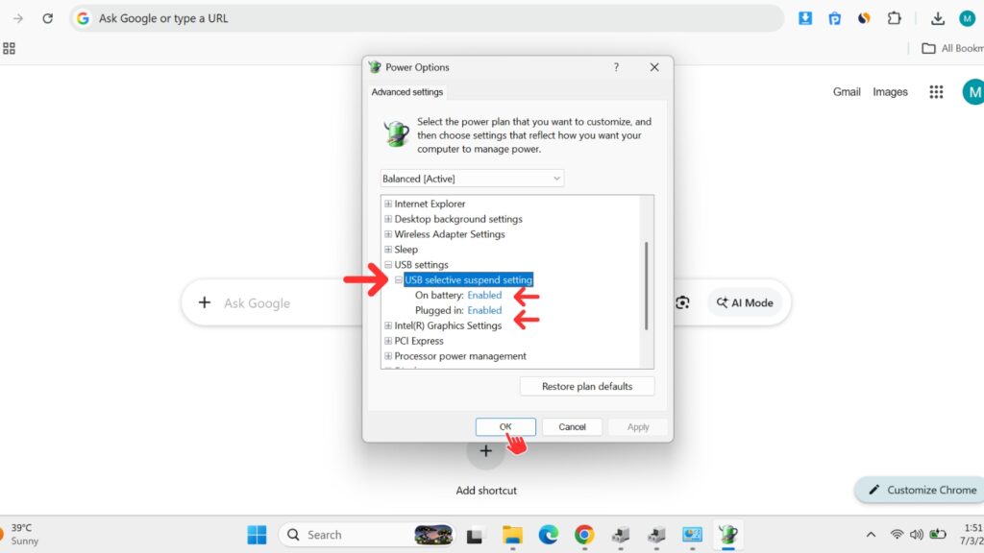Click the browser reload icon

[48, 18]
